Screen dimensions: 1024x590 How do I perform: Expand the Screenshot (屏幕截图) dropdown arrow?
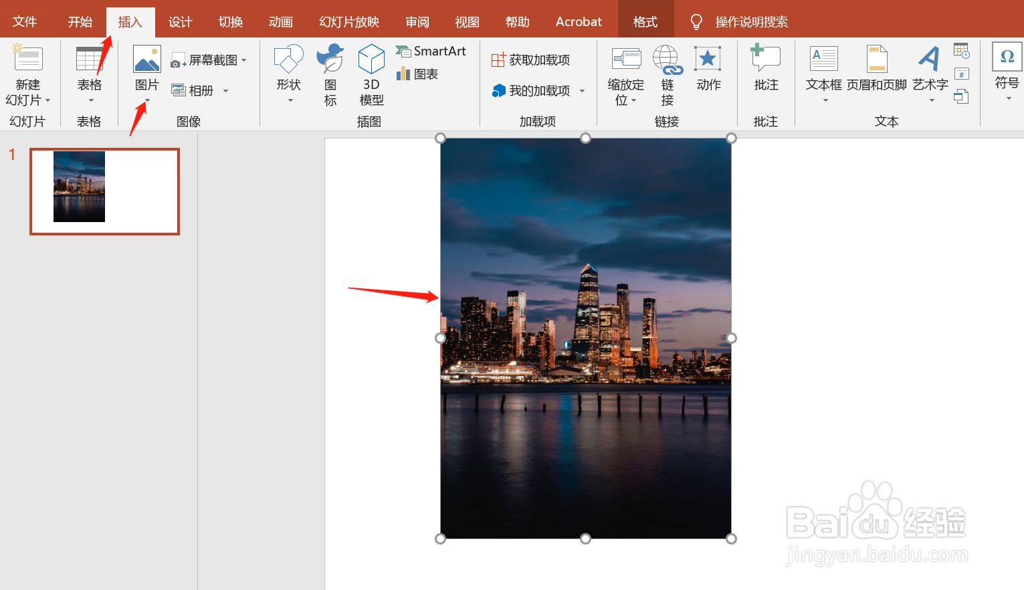tap(244, 60)
